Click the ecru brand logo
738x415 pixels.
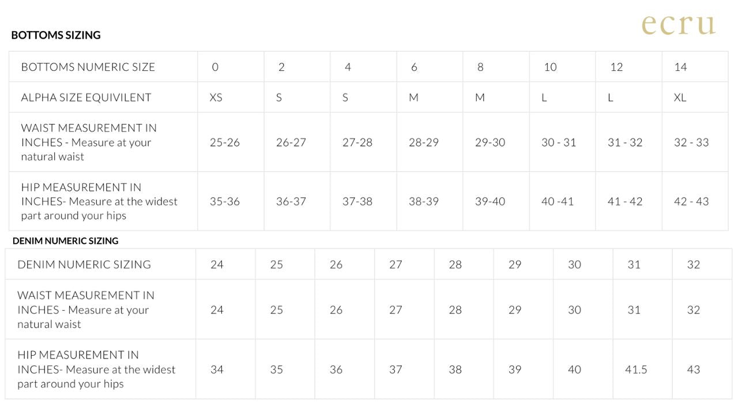click(679, 24)
